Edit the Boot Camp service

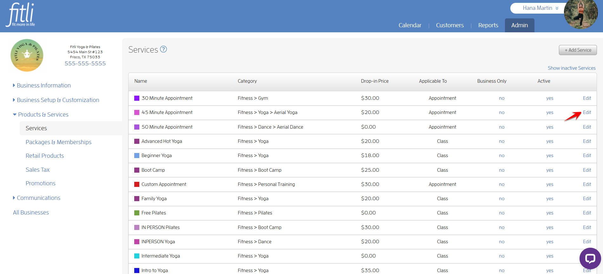(x=587, y=170)
